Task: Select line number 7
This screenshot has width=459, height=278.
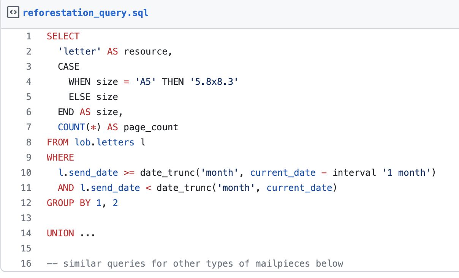Action: coord(28,127)
